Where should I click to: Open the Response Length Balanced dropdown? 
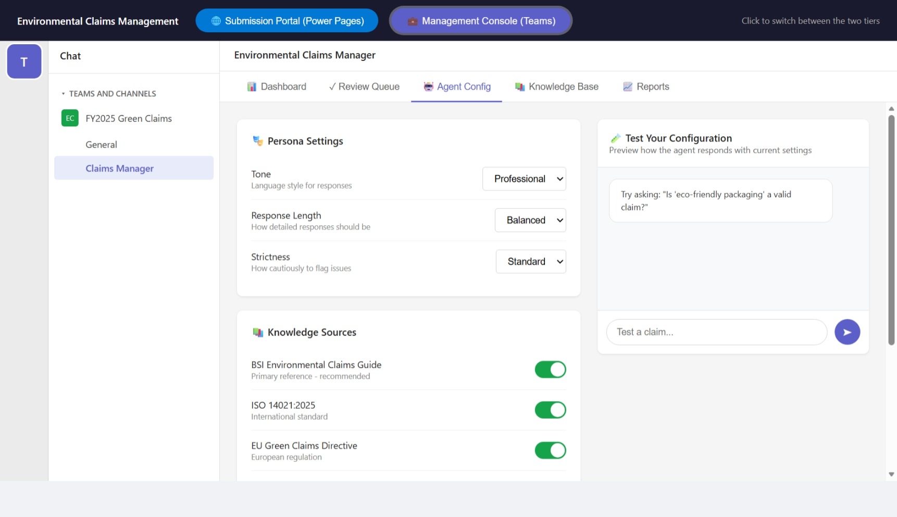click(530, 220)
